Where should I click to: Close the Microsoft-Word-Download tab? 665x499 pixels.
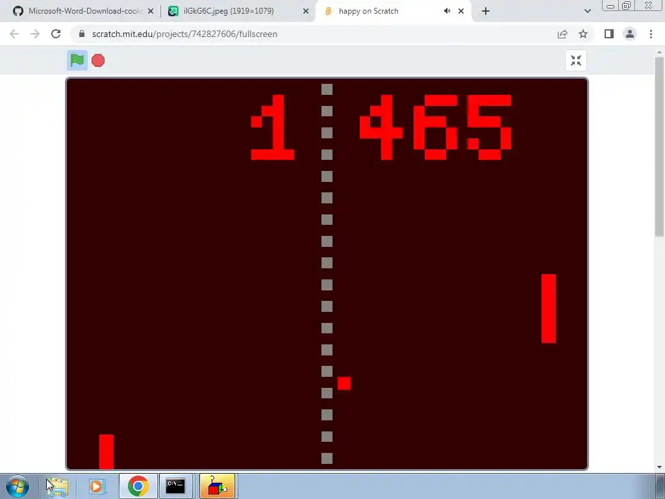pyautogui.click(x=151, y=12)
